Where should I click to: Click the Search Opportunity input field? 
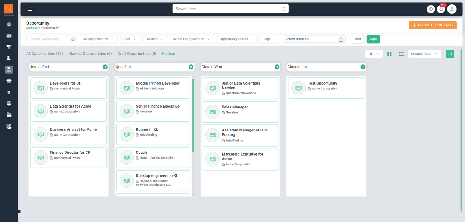(x=48, y=39)
